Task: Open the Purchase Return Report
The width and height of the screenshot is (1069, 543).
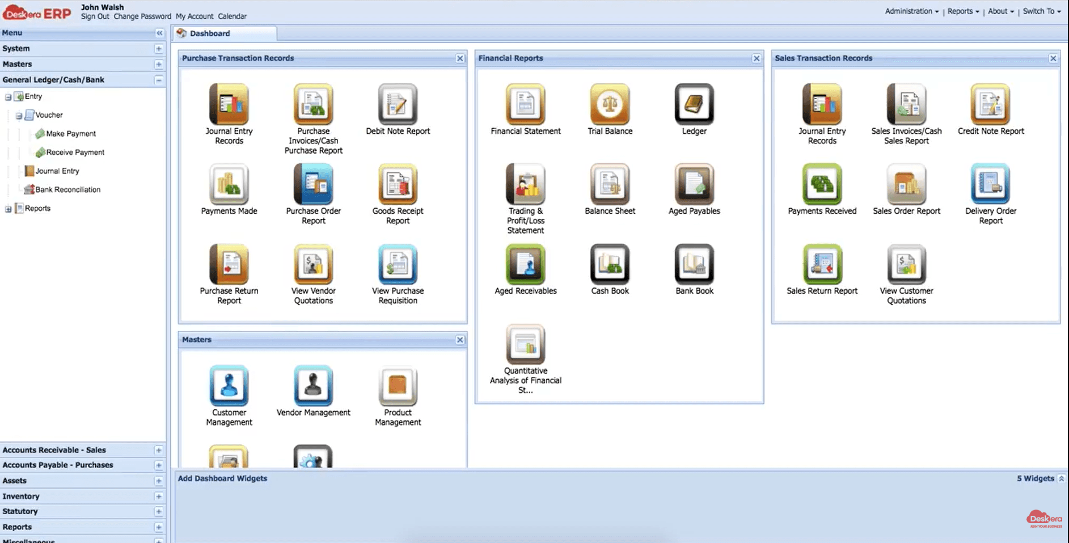Action: [229, 264]
